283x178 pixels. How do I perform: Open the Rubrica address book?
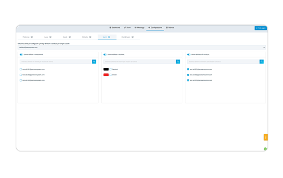(170, 28)
